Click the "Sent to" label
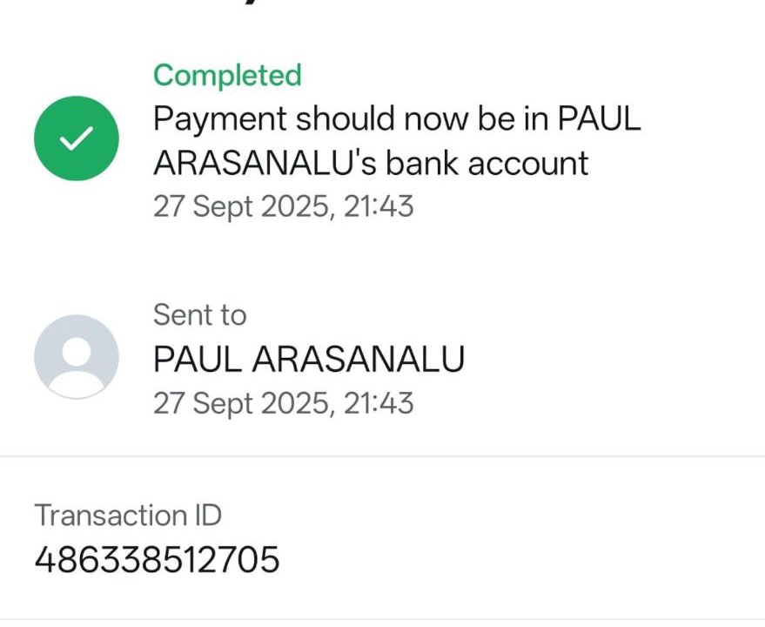 [199, 315]
